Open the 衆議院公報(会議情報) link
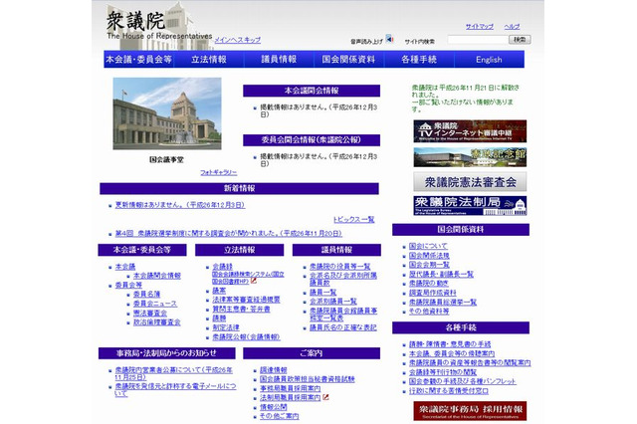Screen dimensions: 637x424 (x=246, y=337)
